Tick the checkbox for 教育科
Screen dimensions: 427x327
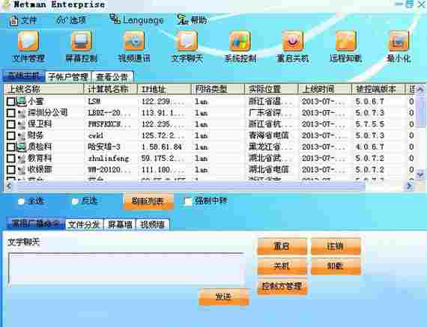point(11,159)
